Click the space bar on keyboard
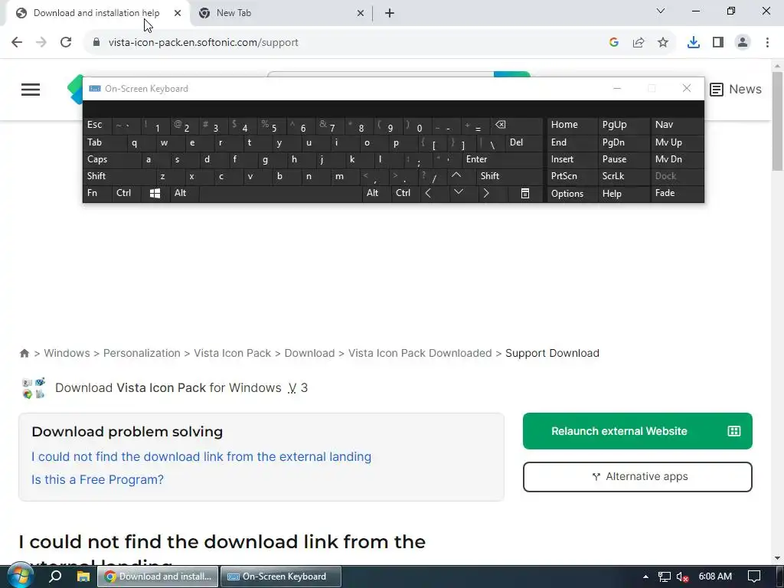 pos(280,194)
